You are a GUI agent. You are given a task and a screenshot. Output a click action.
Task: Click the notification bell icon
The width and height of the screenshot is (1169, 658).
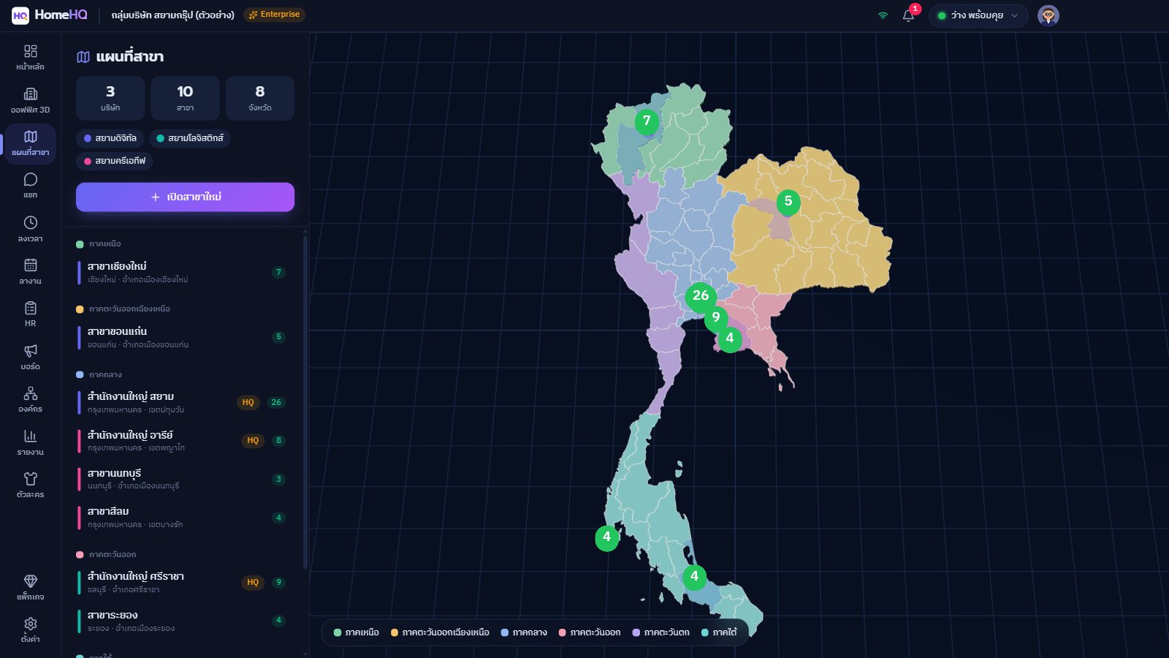coord(908,15)
